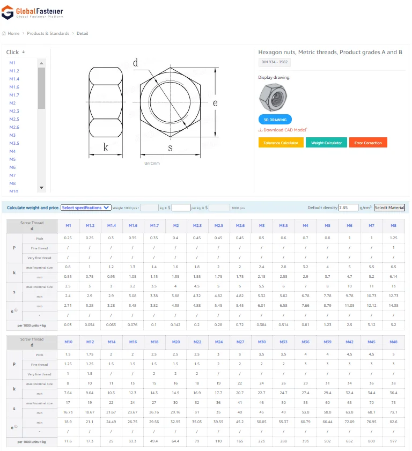The image size is (412, 451).
Task: Click the Select Material button
Action: 389,208
